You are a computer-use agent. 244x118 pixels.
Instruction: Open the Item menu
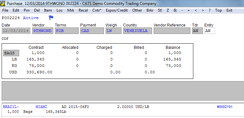pyautogui.click(x=48, y=10)
